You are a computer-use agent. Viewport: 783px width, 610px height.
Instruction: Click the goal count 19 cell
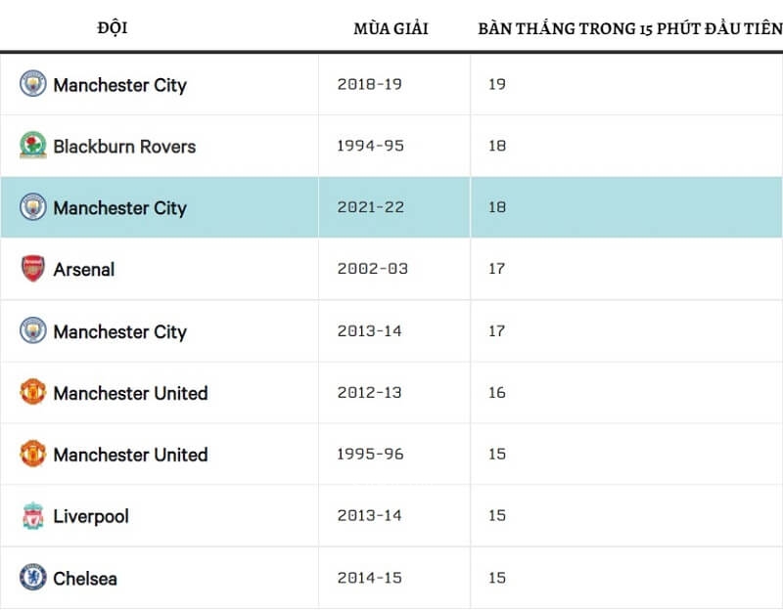[497, 85]
